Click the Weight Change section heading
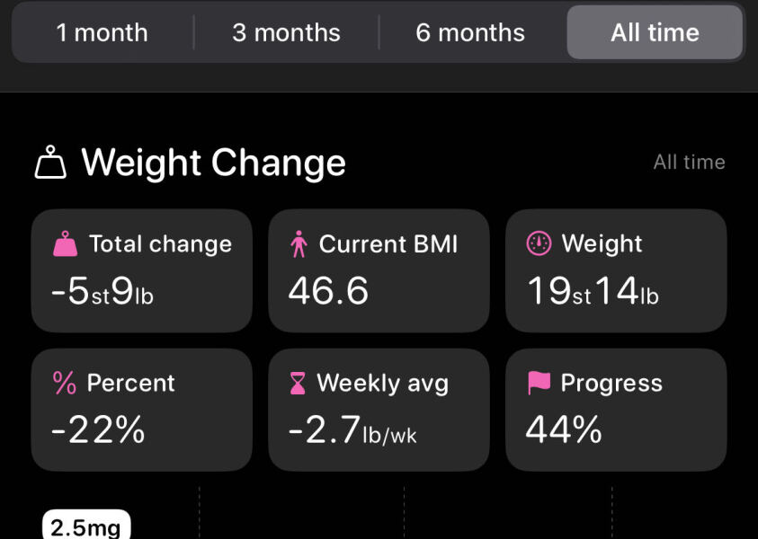 click(213, 163)
